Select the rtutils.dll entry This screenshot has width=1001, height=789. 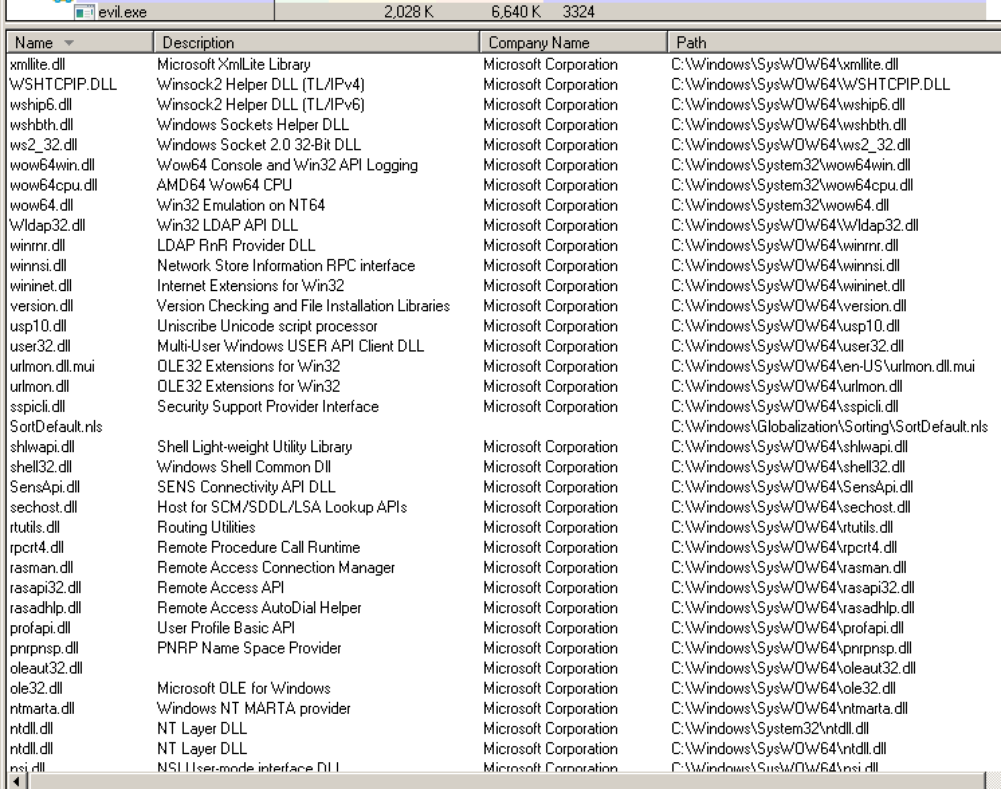pos(35,527)
